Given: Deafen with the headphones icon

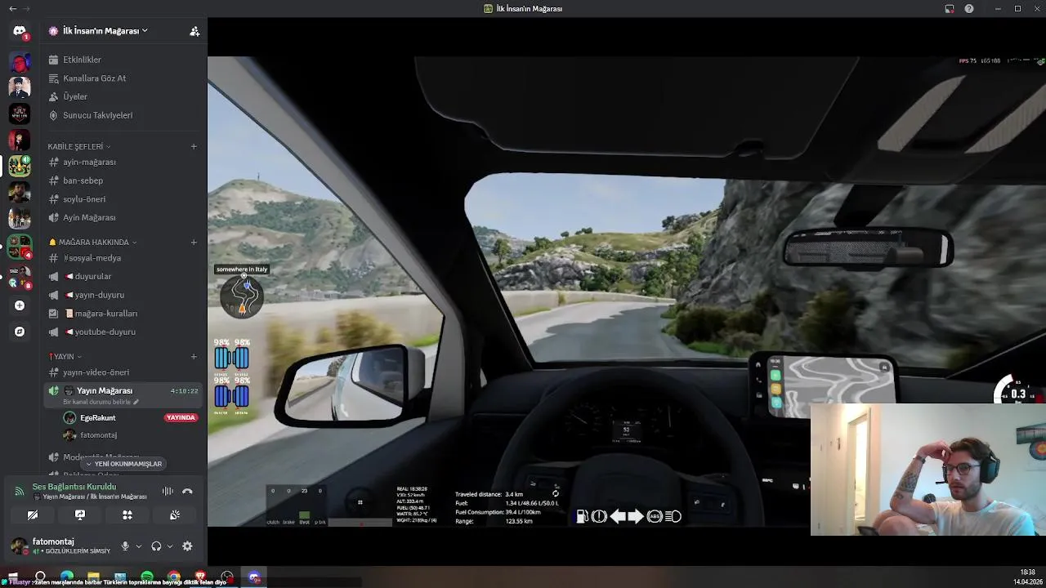Looking at the screenshot, I should point(156,546).
